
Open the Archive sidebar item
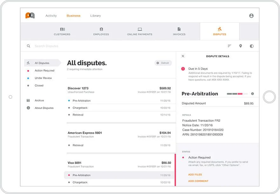coord(39,100)
